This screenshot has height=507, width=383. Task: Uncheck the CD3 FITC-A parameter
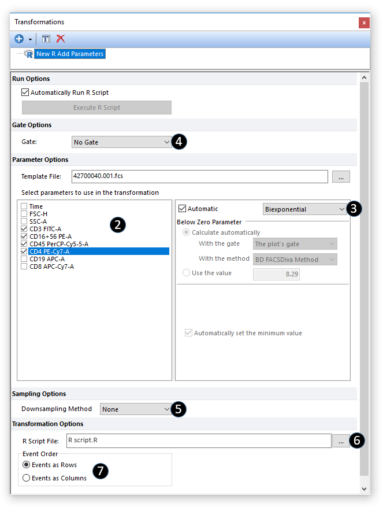point(24,229)
